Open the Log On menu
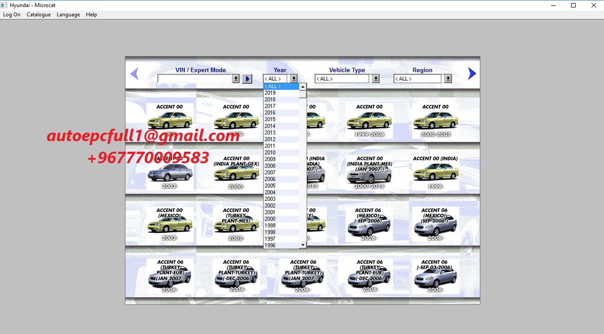 click(12, 15)
